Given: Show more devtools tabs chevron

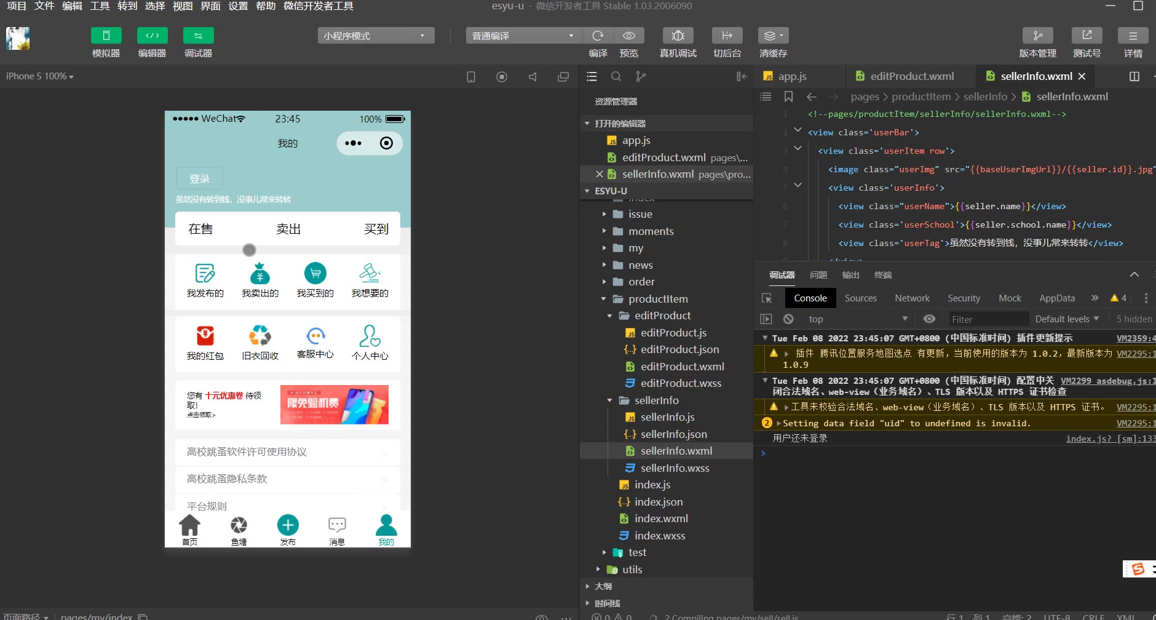Looking at the screenshot, I should pyautogui.click(x=1095, y=298).
